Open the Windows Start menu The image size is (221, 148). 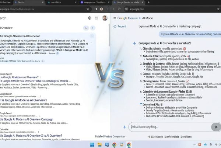click(92, 145)
